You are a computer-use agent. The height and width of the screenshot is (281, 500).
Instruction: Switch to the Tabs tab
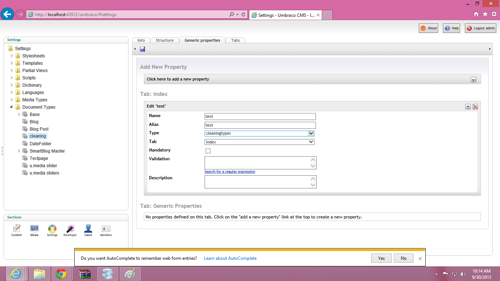pos(235,40)
